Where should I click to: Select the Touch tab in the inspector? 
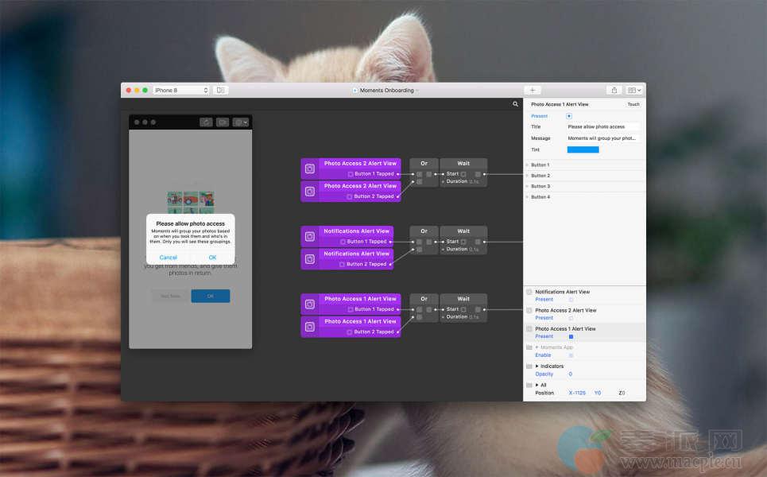point(633,104)
